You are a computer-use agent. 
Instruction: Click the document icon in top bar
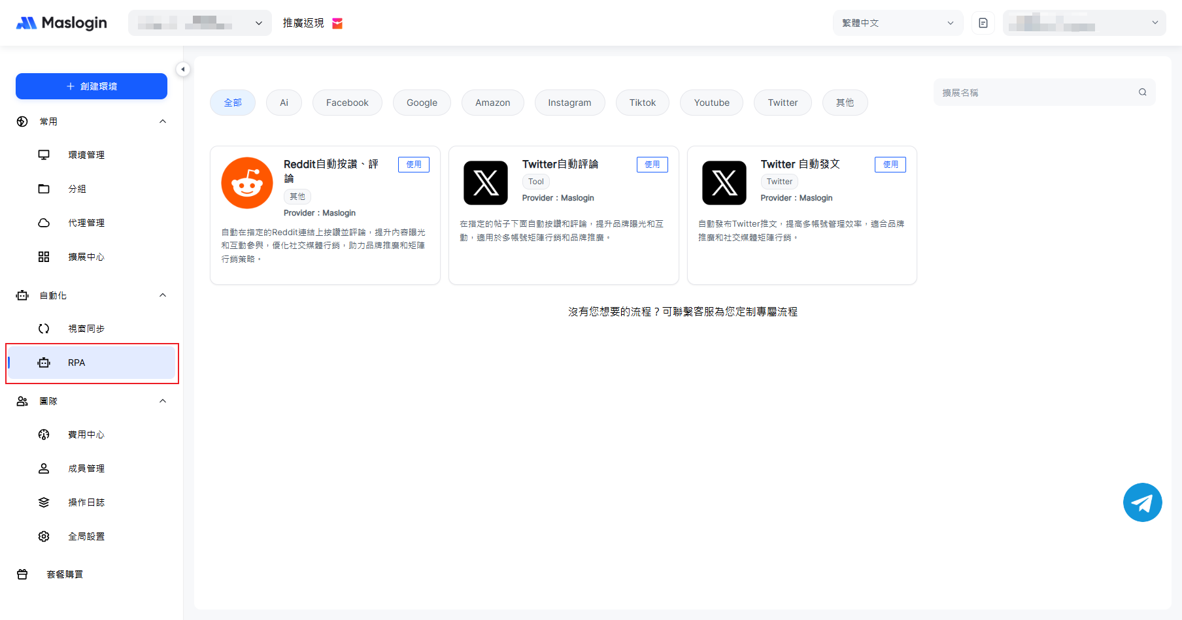[x=983, y=23]
